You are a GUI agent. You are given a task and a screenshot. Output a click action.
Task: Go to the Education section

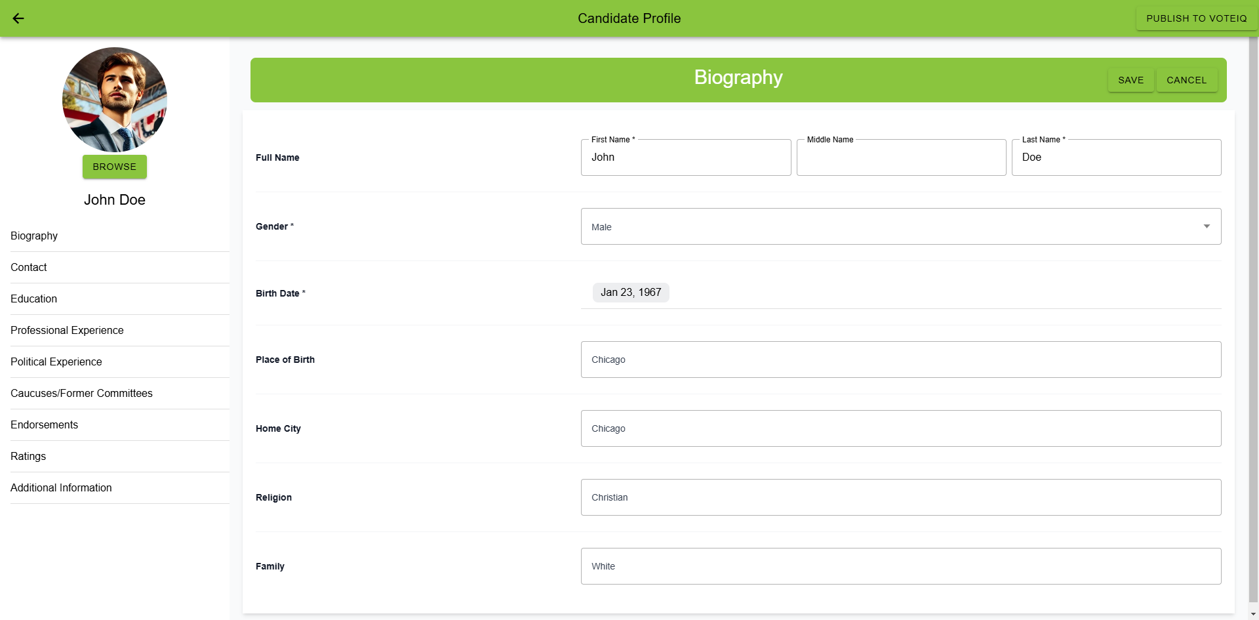click(34, 299)
